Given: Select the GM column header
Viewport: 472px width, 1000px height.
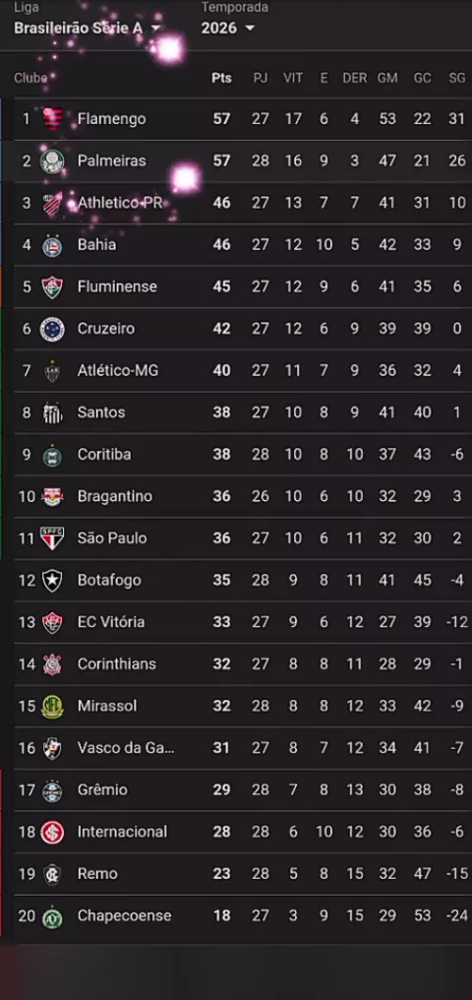Looking at the screenshot, I should (387, 78).
